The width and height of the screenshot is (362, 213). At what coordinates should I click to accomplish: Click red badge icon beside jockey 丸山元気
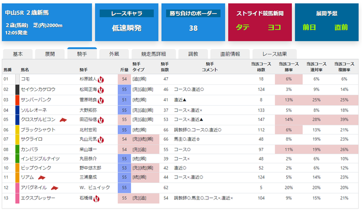pyautogui.click(x=100, y=140)
